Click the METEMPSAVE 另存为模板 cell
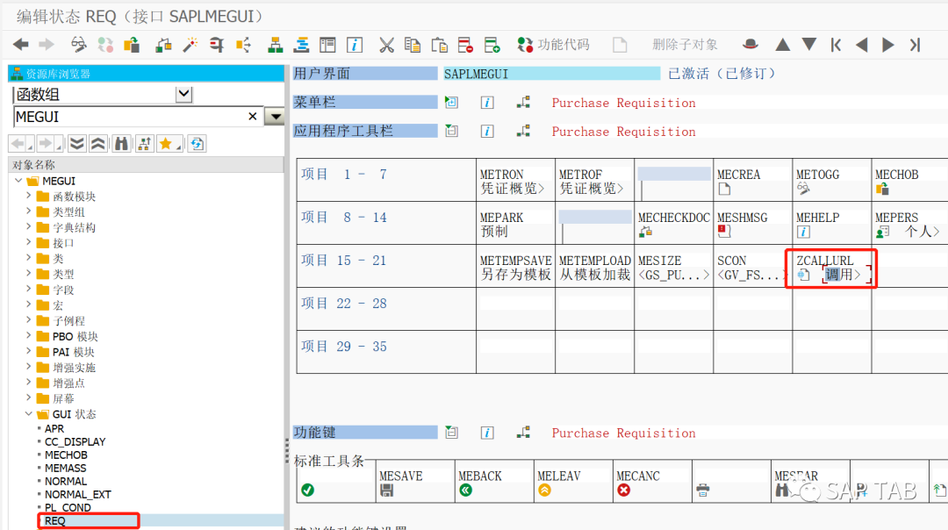Viewport: 948px width, 530px height. pos(515,267)
